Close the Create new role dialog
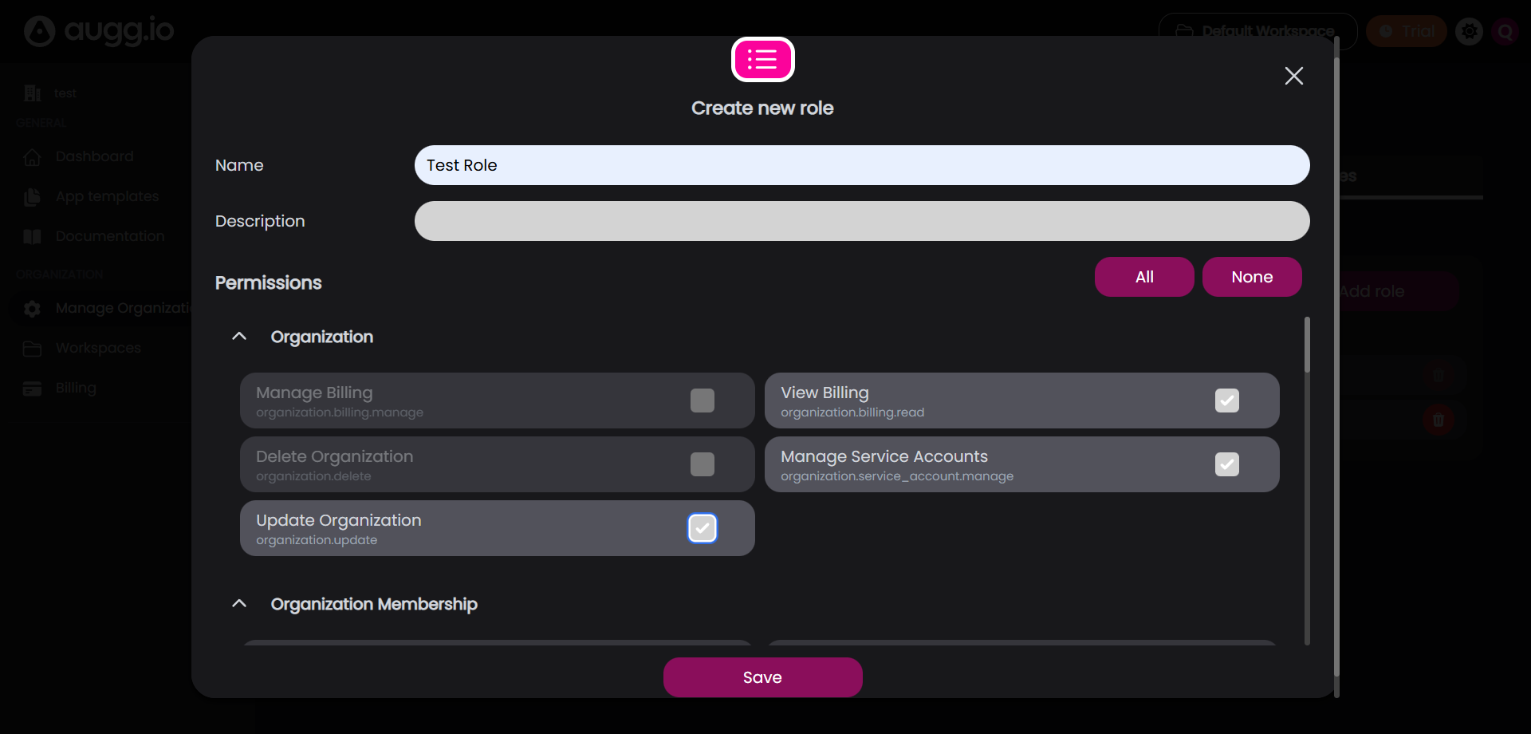 1293,76
